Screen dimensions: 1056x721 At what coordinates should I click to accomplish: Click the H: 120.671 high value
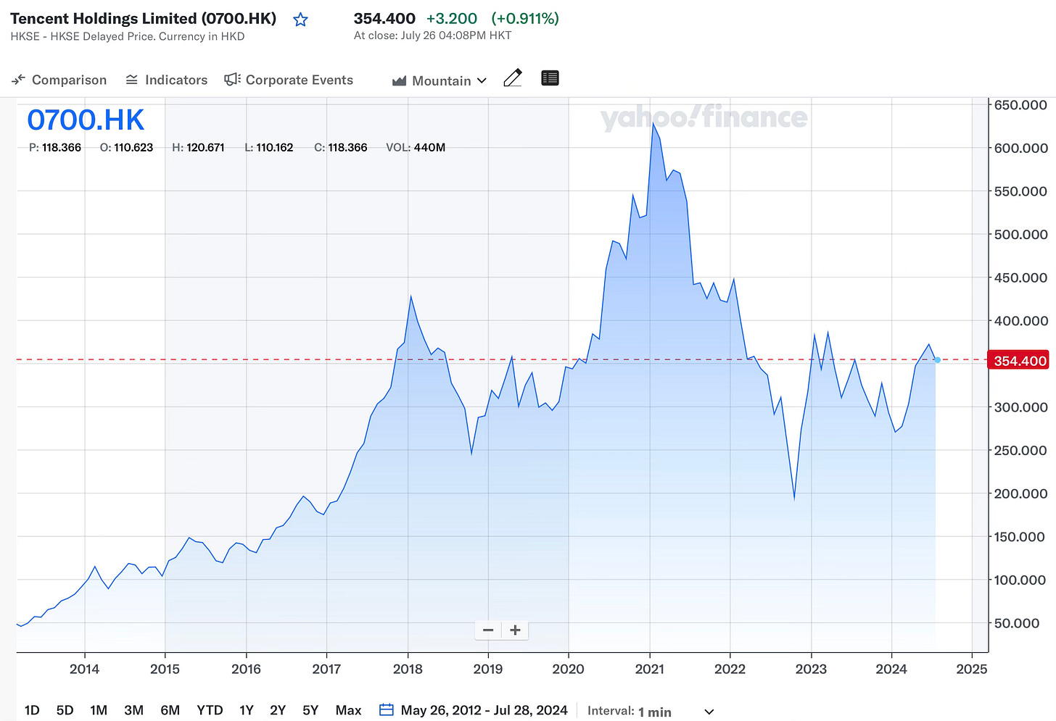tap(198, 147)
